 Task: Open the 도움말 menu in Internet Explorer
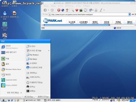click(x=86, y=6)
